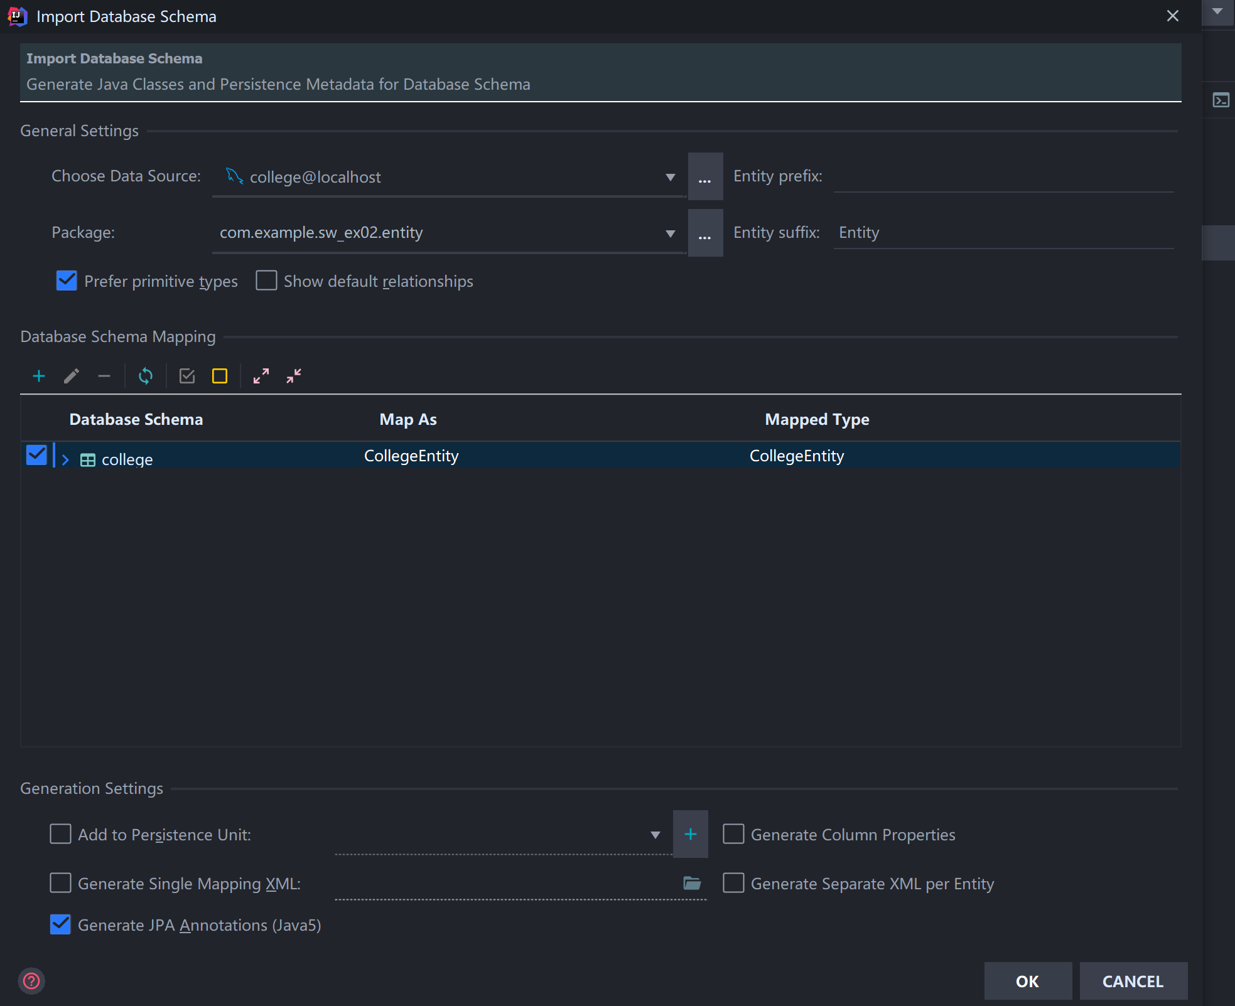Click the Select All checkmark icon
This screenshot has height=1006, width=1235.
click(187, 376)
